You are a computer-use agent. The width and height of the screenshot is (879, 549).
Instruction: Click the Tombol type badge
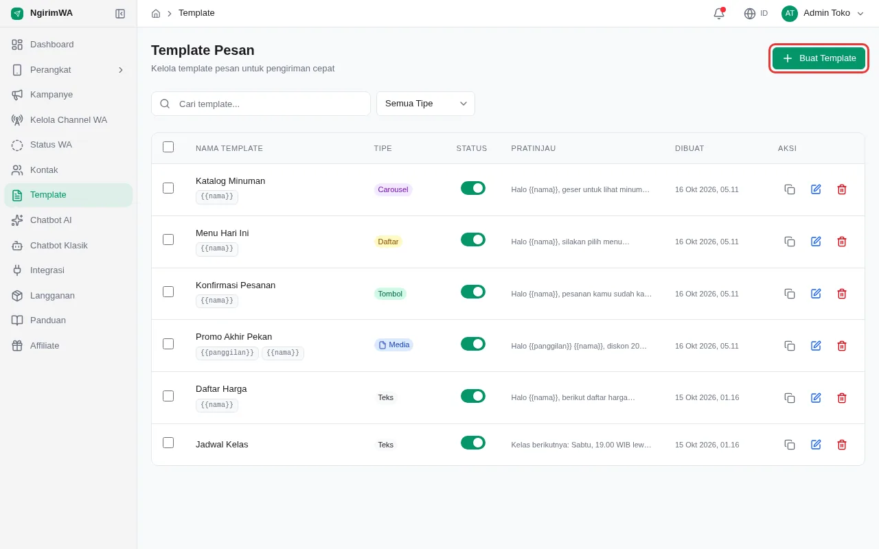(390, 294)
